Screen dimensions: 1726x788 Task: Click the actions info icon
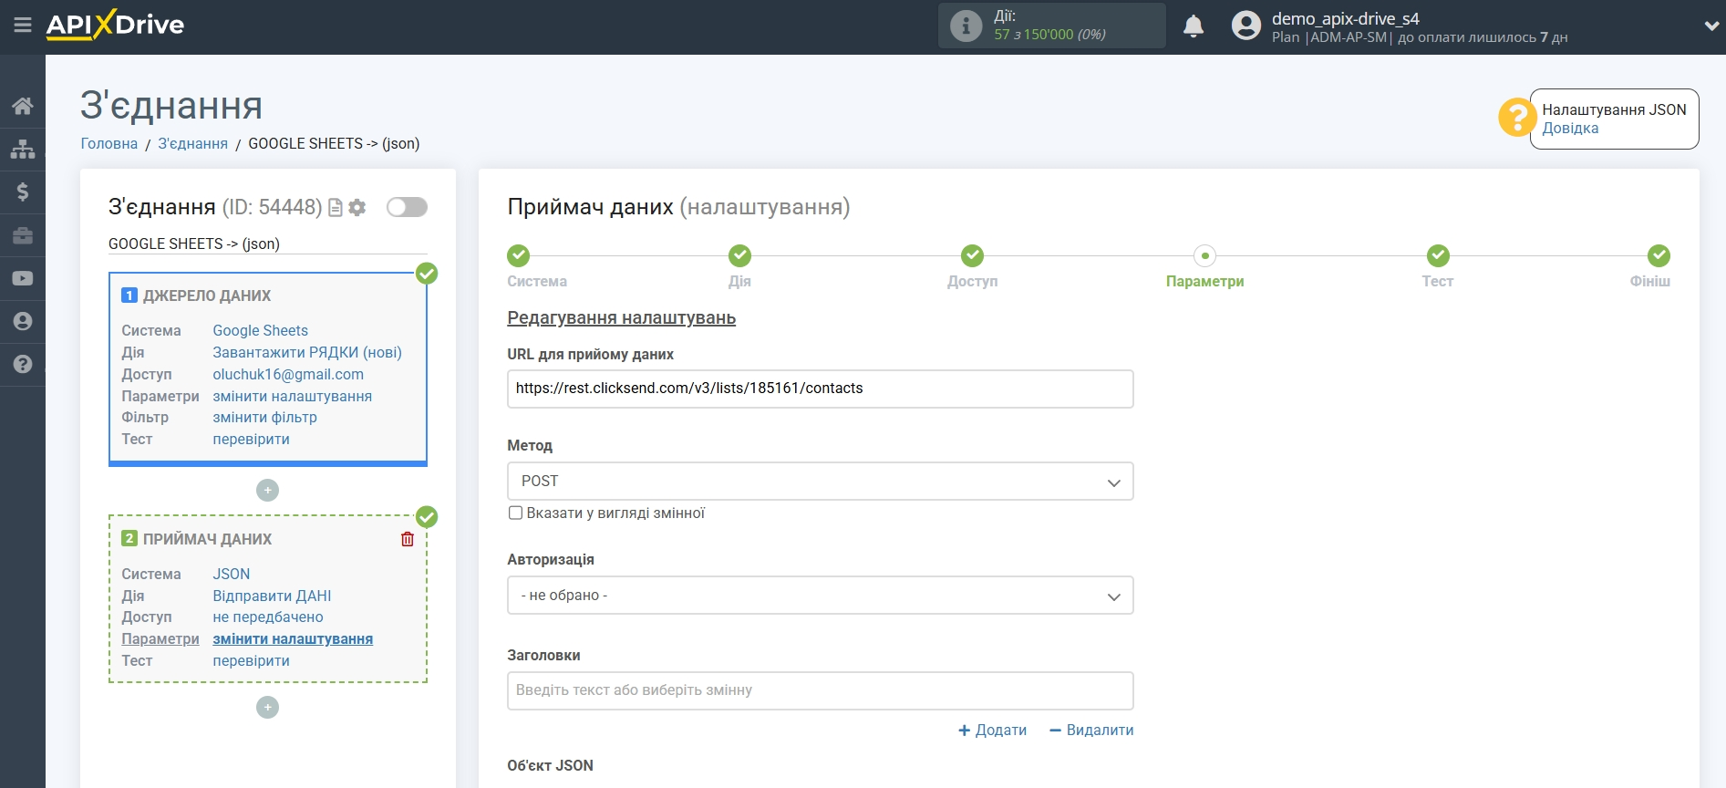click(966, 26)
